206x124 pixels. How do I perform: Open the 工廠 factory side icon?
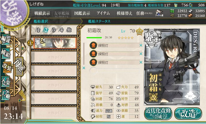coord(6,95)
